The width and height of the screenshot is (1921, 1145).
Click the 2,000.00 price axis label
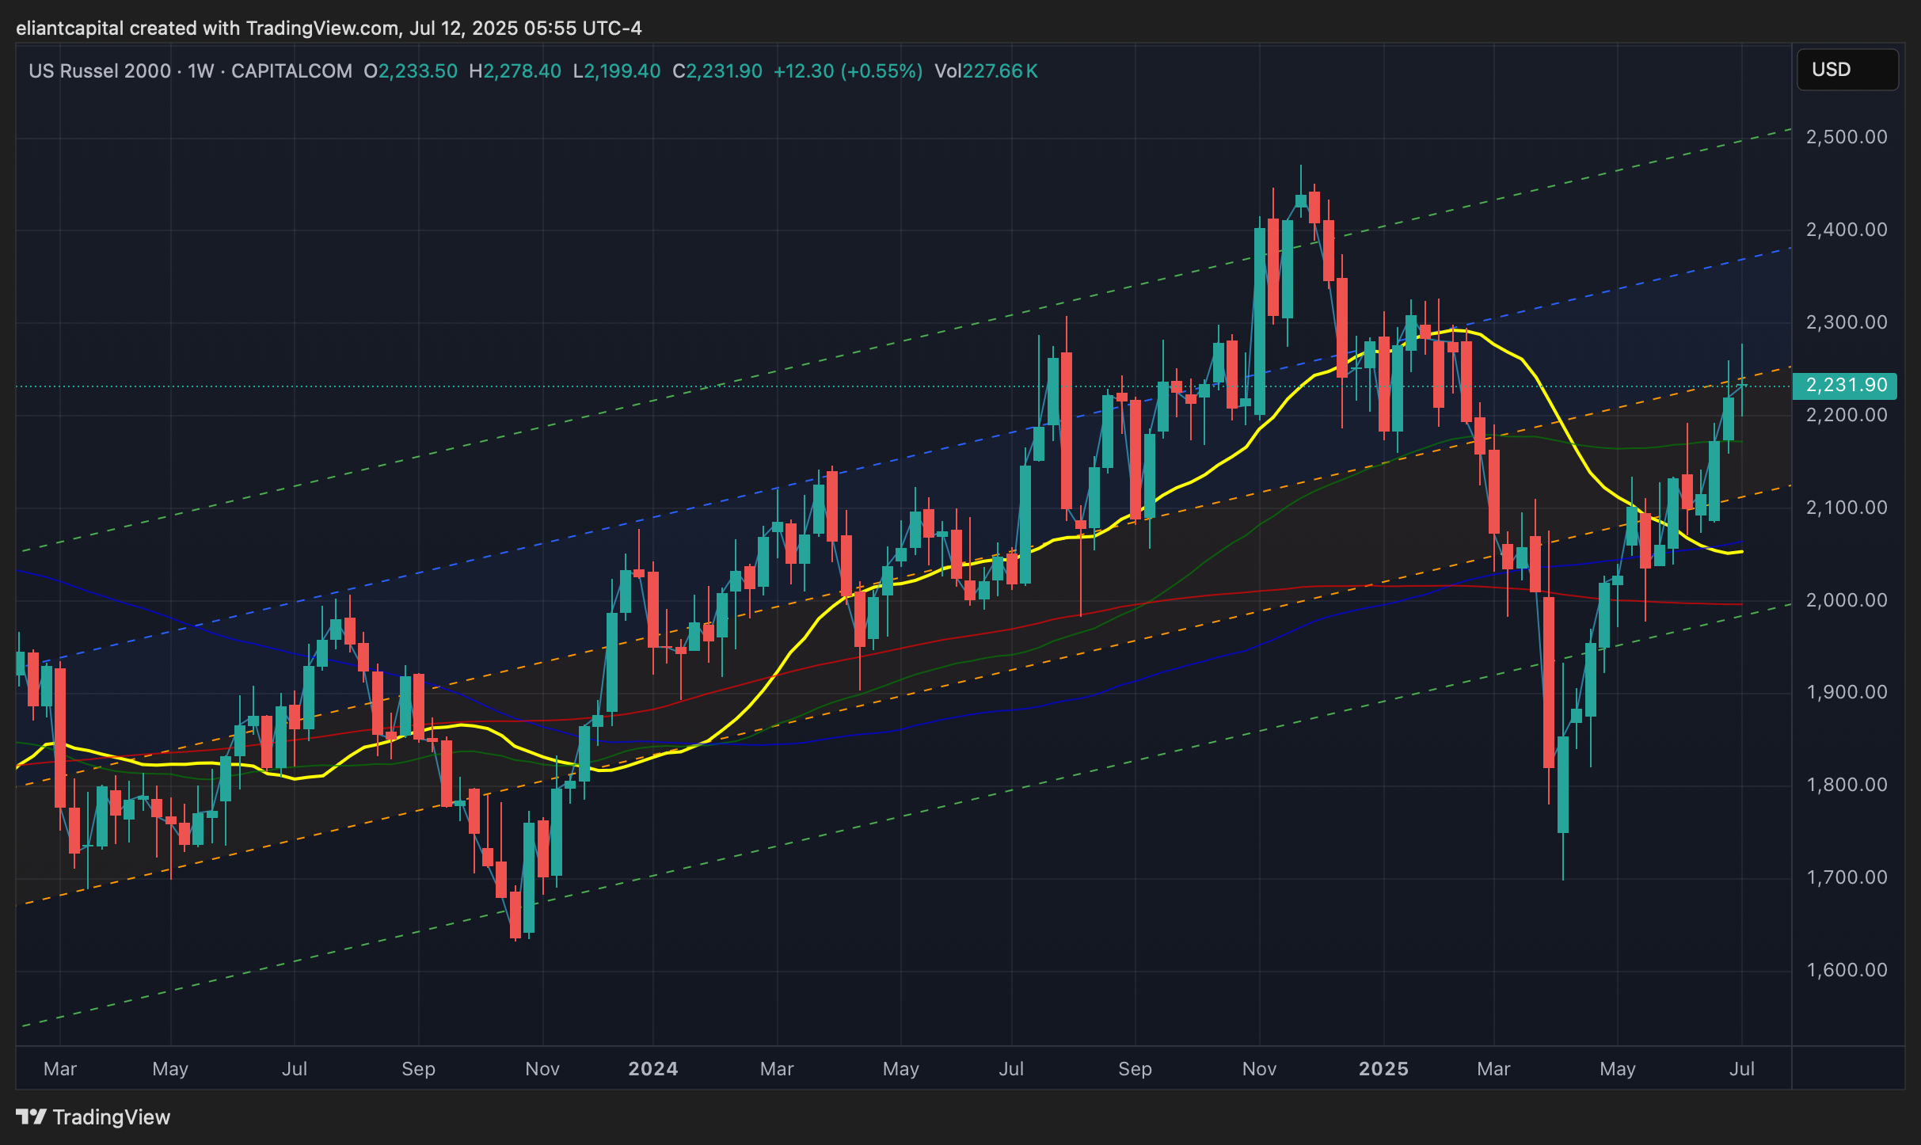(1847, 600)
